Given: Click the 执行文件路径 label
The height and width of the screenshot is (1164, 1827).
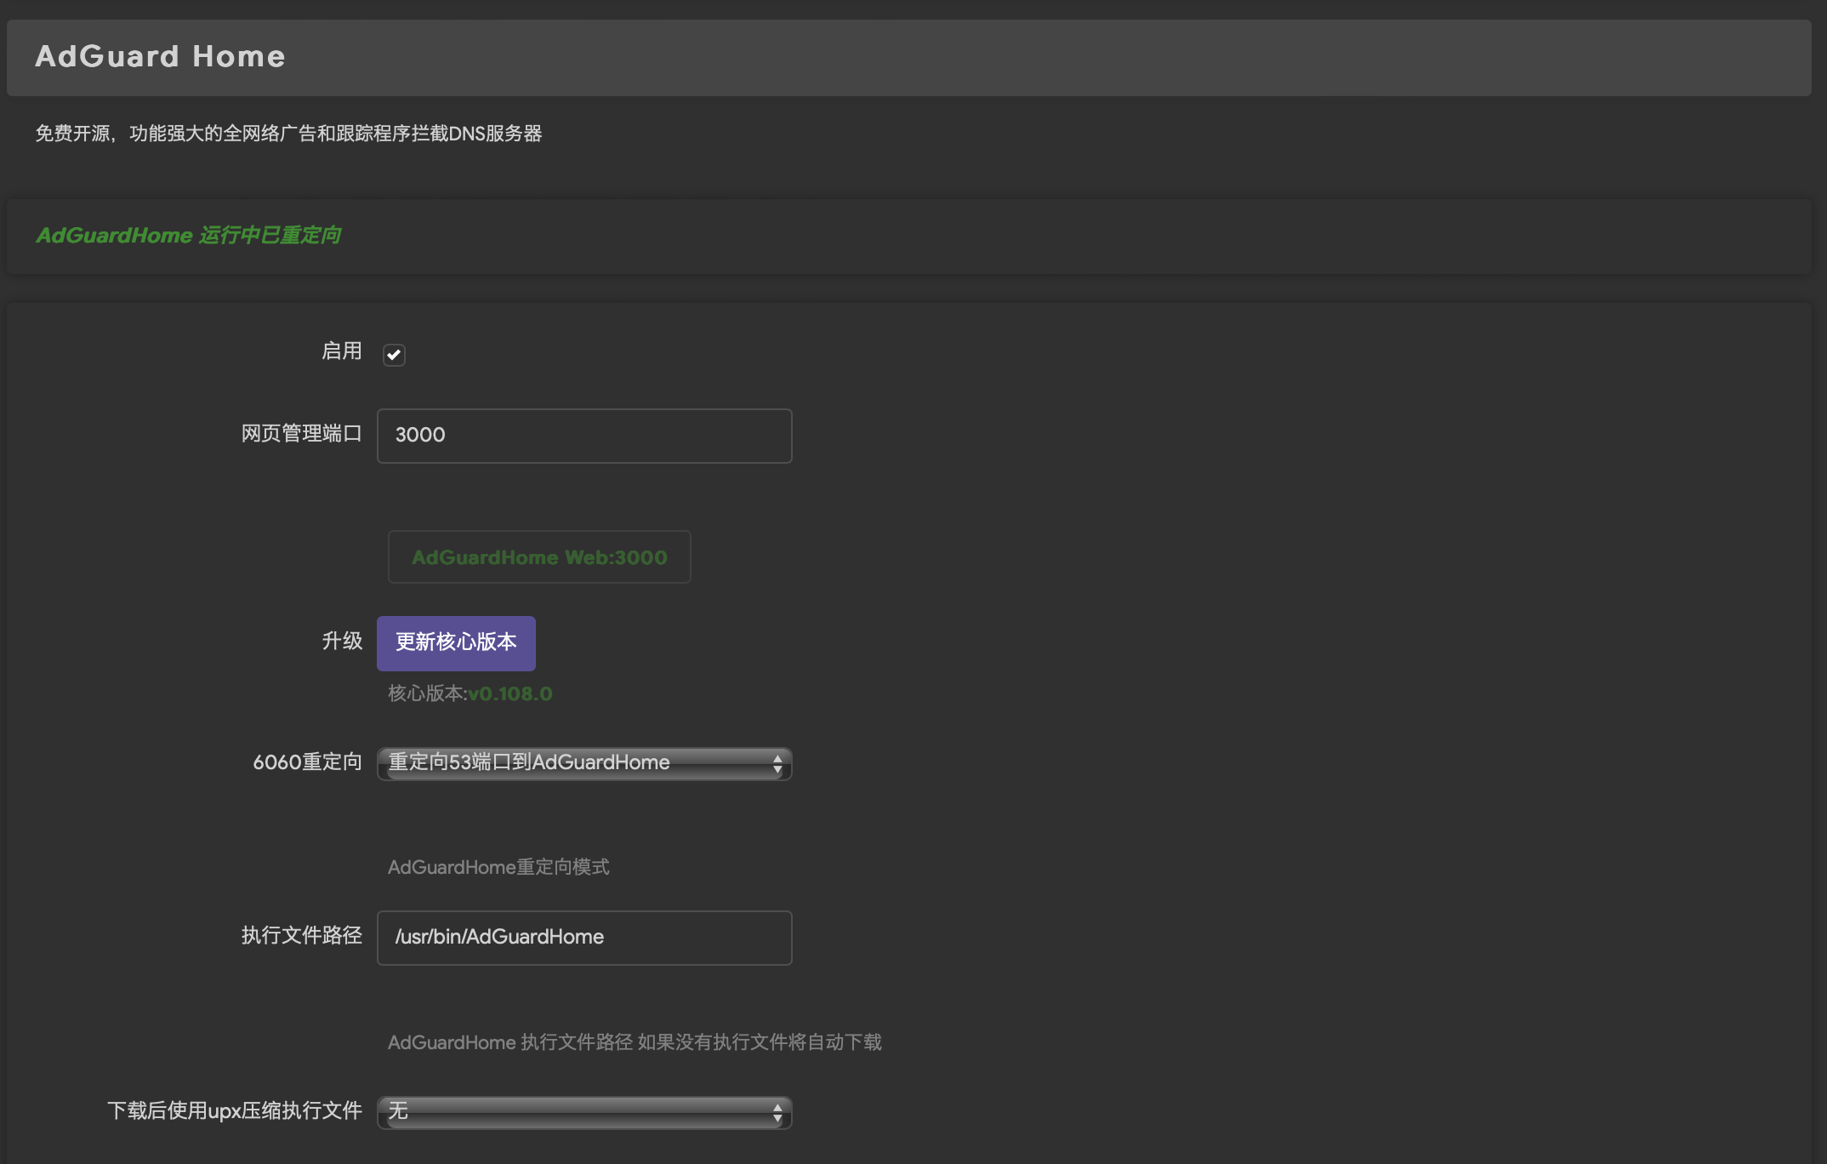Looking at the screenshot, I should point(302,935).
